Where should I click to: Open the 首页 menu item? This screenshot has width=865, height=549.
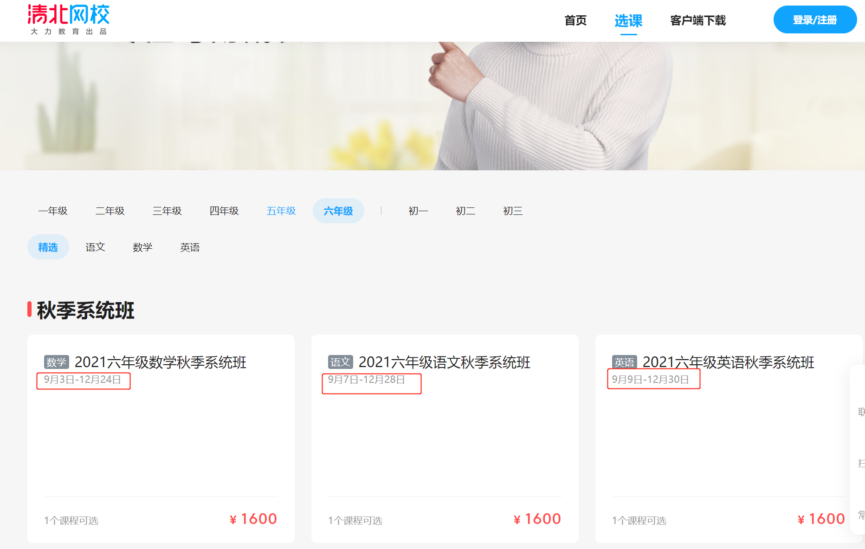(x=575, y=20)
